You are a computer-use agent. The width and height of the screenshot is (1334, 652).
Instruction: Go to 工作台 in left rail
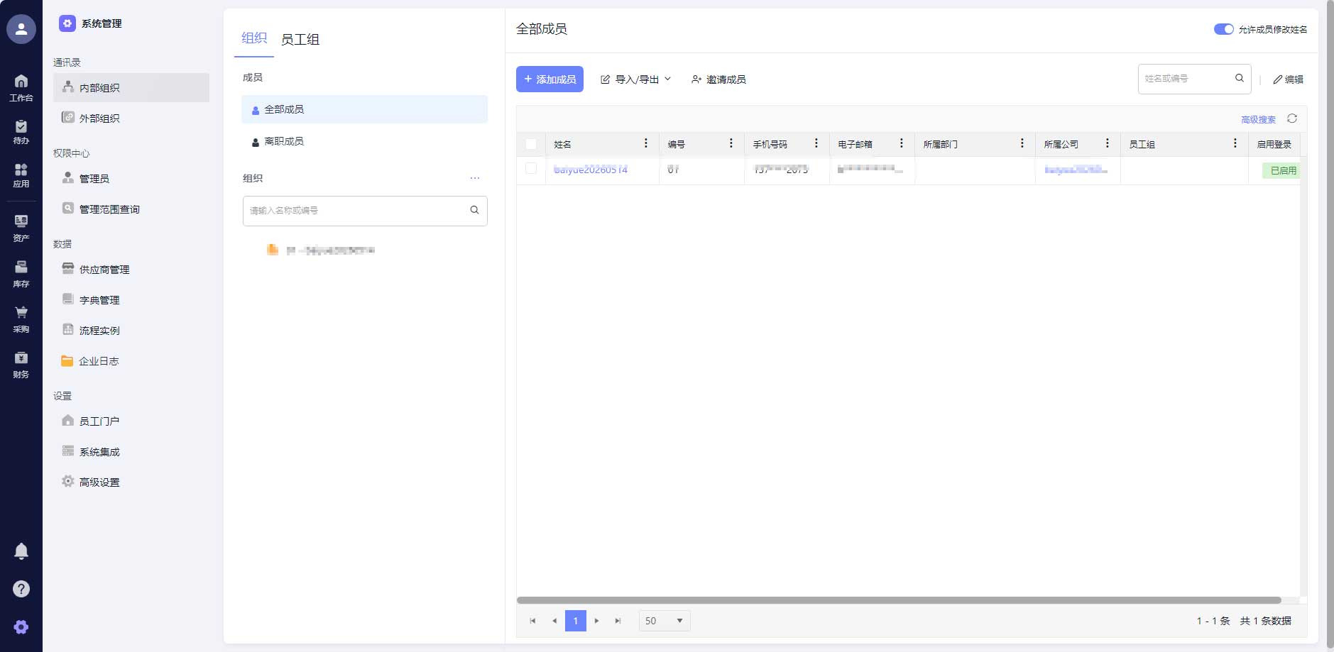click(x=21, y=88)
